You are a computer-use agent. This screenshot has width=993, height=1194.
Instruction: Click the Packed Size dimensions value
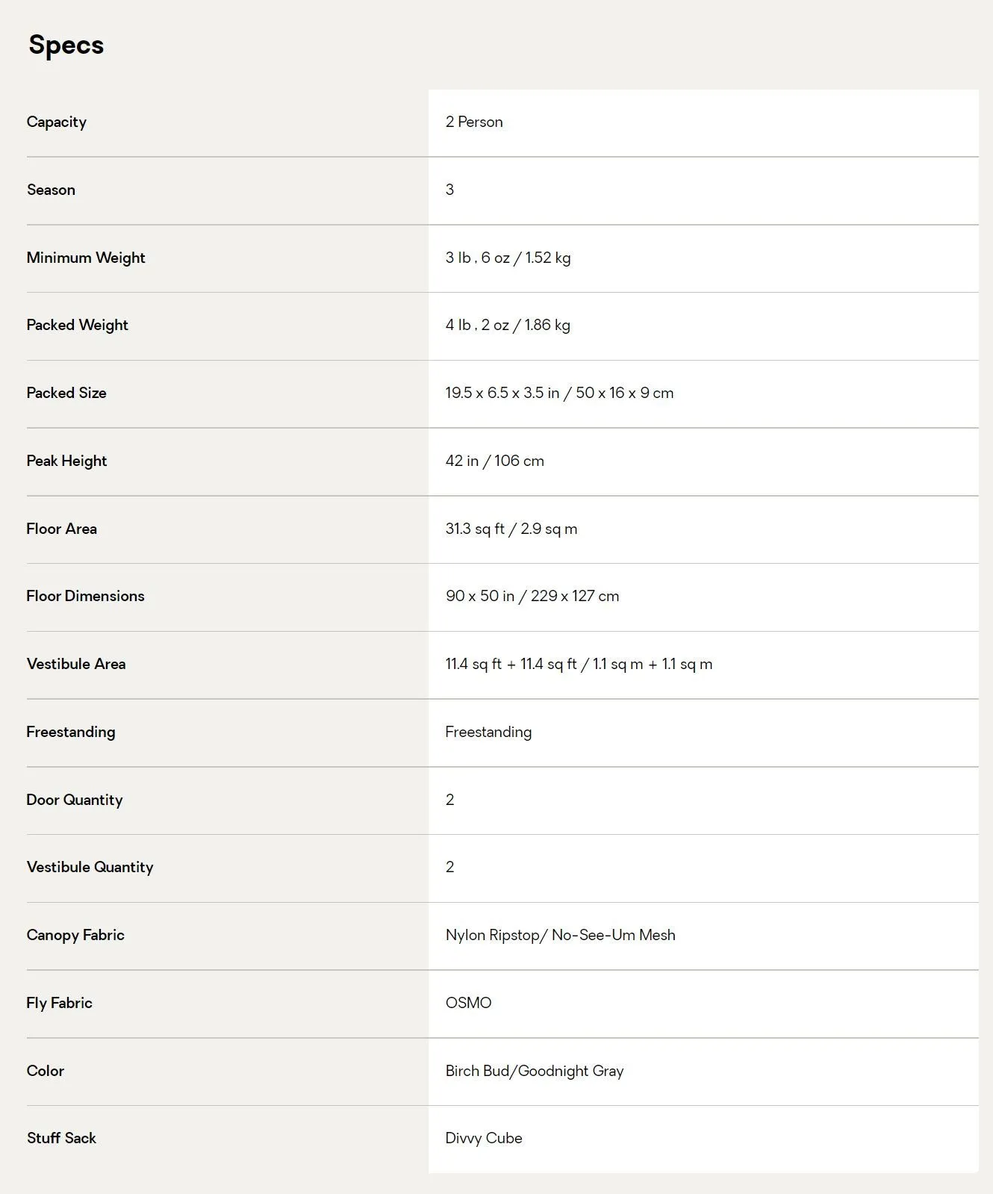point(559,393)
